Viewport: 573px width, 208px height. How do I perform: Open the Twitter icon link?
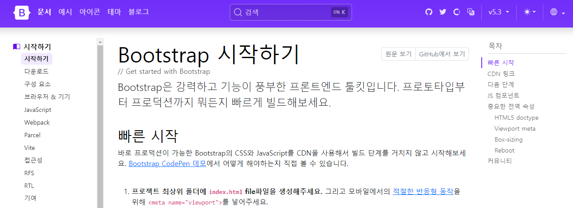coord(442,12)
